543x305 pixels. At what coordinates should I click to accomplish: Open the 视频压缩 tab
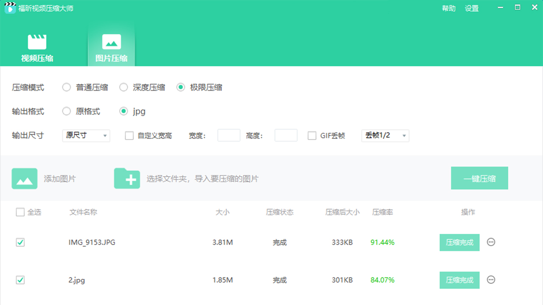pos(37,48)
